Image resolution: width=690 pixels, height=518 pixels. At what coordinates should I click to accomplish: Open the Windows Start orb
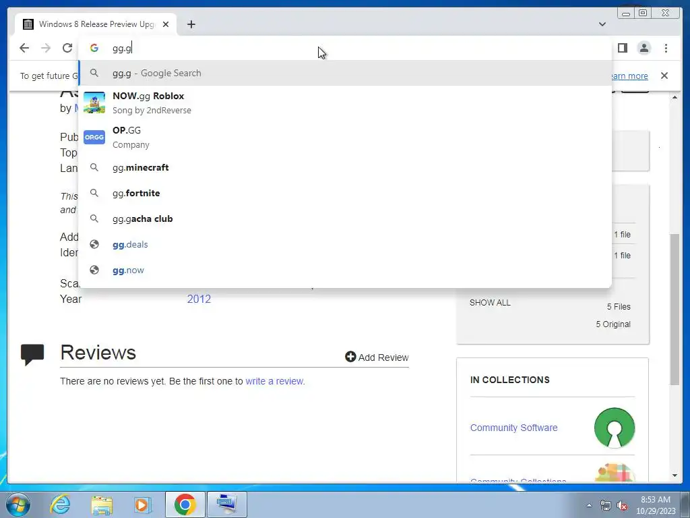(x=18, y=505)
